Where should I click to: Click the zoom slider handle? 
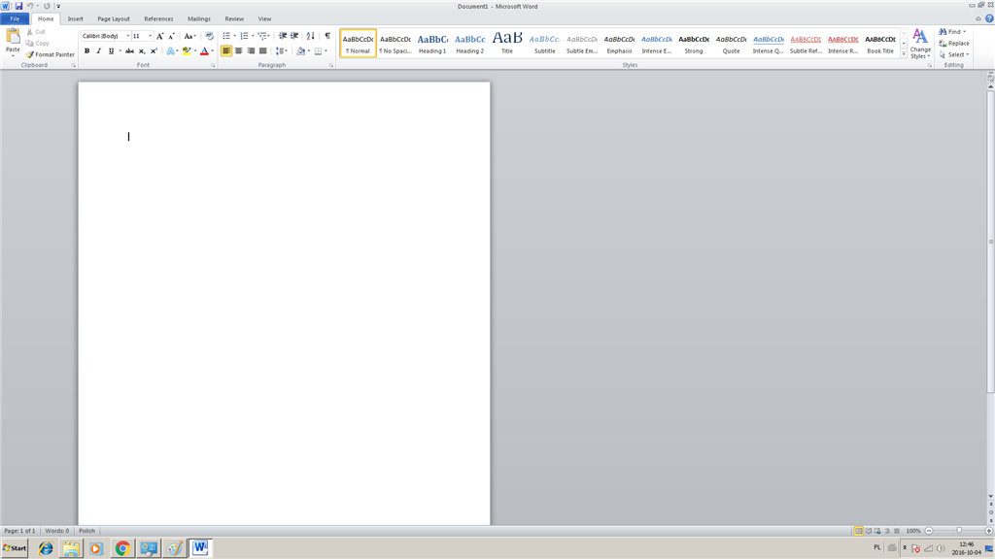coord(959,531)
